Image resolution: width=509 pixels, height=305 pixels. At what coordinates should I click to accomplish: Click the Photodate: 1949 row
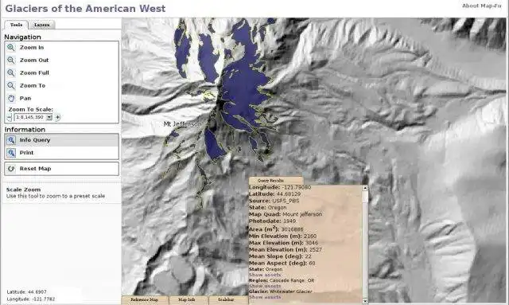272,221
